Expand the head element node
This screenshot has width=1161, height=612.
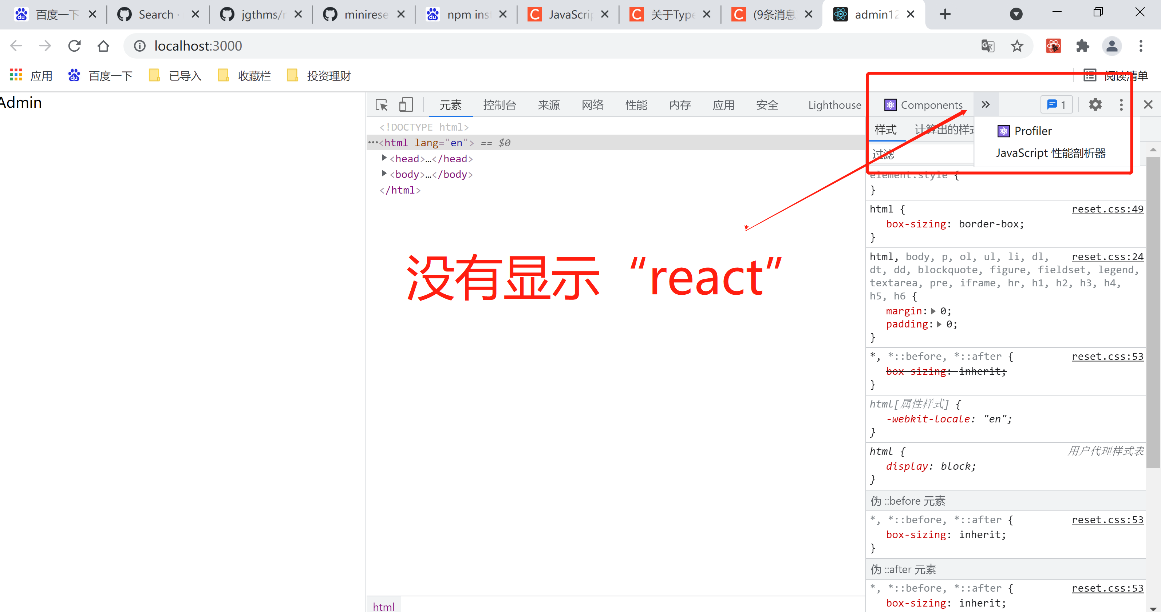tap(384, 158)
